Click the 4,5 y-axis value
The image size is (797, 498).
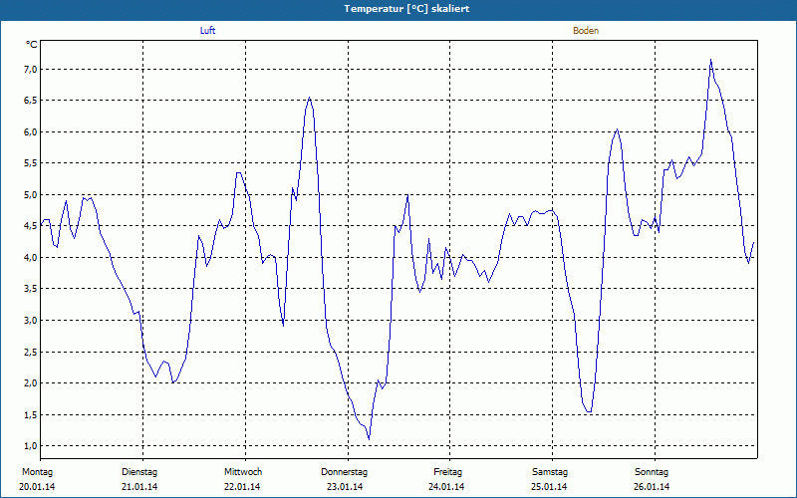pyautogui.click(x=32, y=226)
